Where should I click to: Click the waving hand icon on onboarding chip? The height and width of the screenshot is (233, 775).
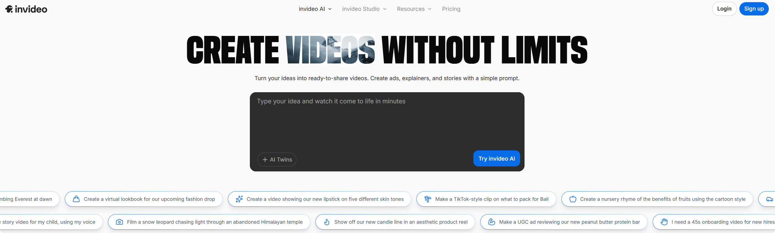[664, 222]
